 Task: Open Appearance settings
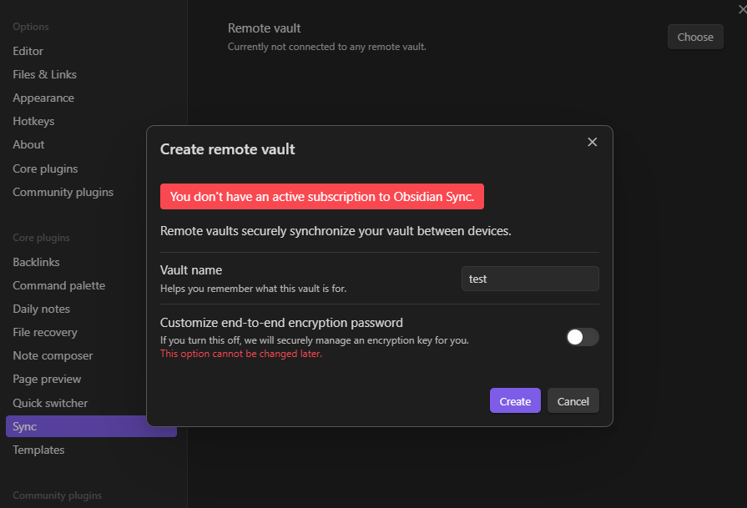point(43,98)
